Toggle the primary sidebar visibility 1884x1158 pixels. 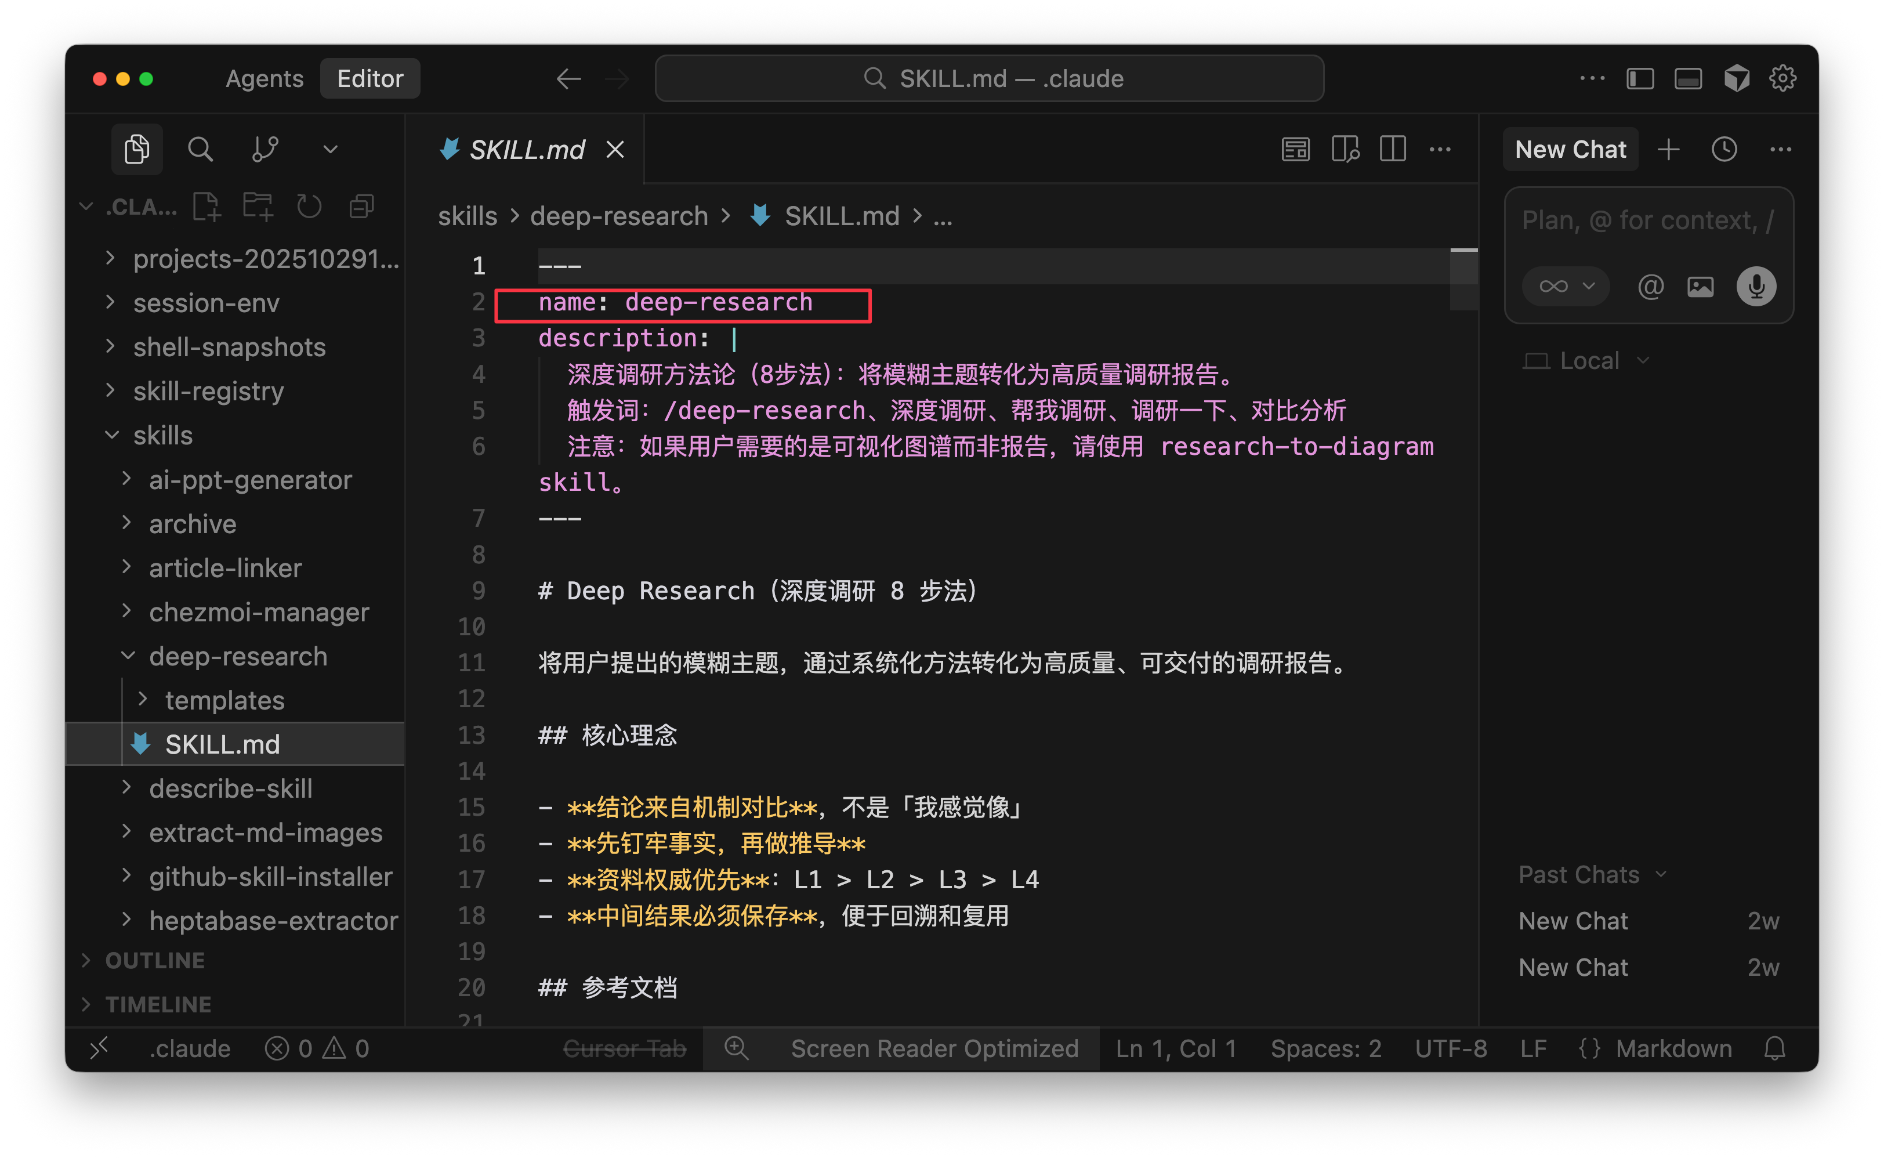pos(1640,79)
